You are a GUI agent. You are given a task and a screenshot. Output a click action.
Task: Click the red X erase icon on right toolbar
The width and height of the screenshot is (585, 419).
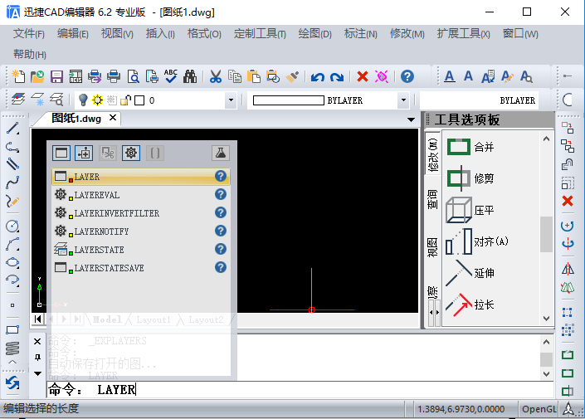568,201
